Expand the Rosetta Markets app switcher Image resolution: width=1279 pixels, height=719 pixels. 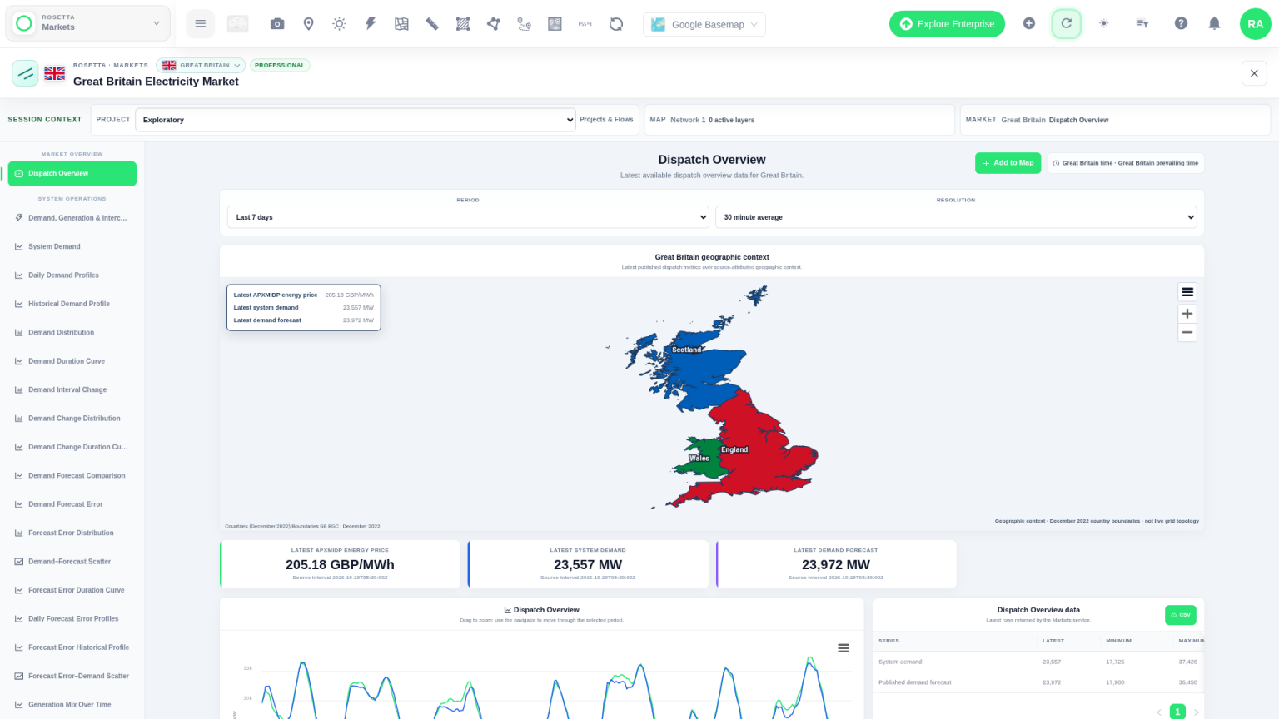(x=88, y=23)
